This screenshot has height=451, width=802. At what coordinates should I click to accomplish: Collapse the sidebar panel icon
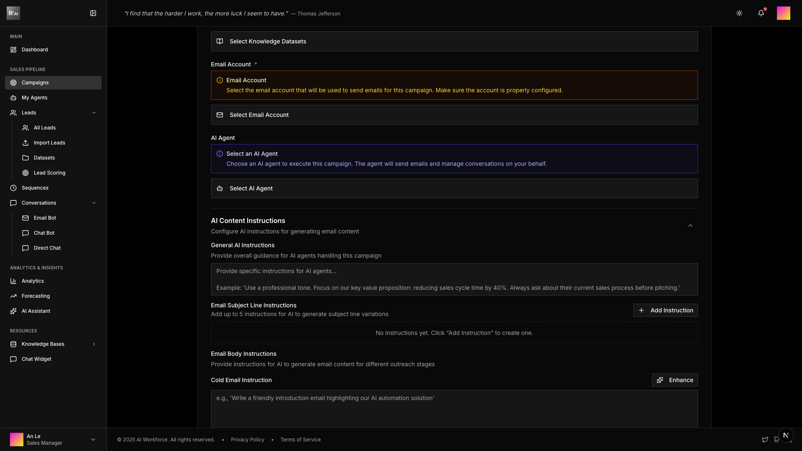93,13
